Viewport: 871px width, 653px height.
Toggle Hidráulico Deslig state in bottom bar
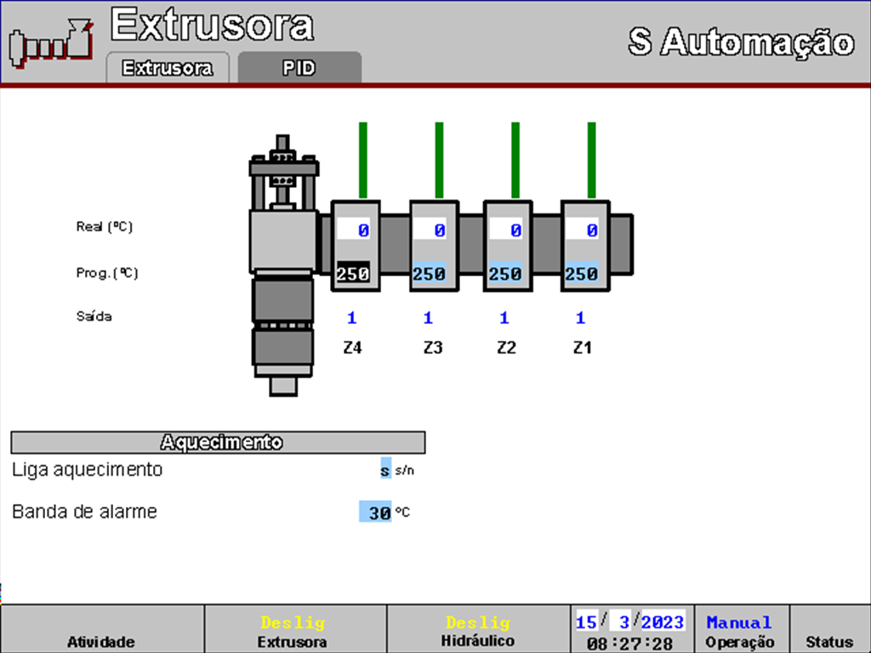click(x=477, y=630)
